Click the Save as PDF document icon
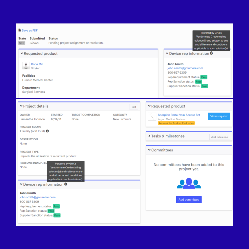Screen dimensions: 249x249 (20, 30)
